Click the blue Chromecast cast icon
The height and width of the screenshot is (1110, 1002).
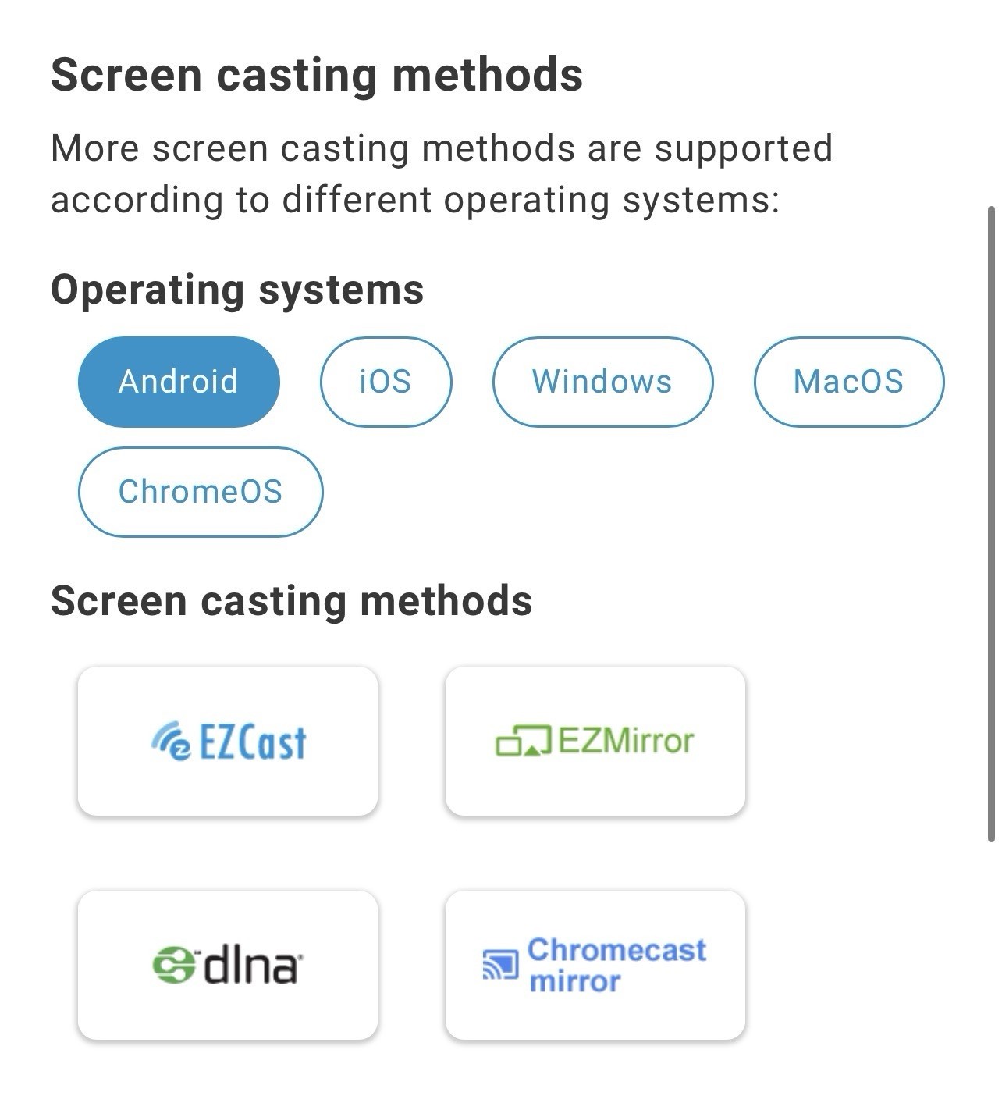pyautogui.click(x=500, y=966)
